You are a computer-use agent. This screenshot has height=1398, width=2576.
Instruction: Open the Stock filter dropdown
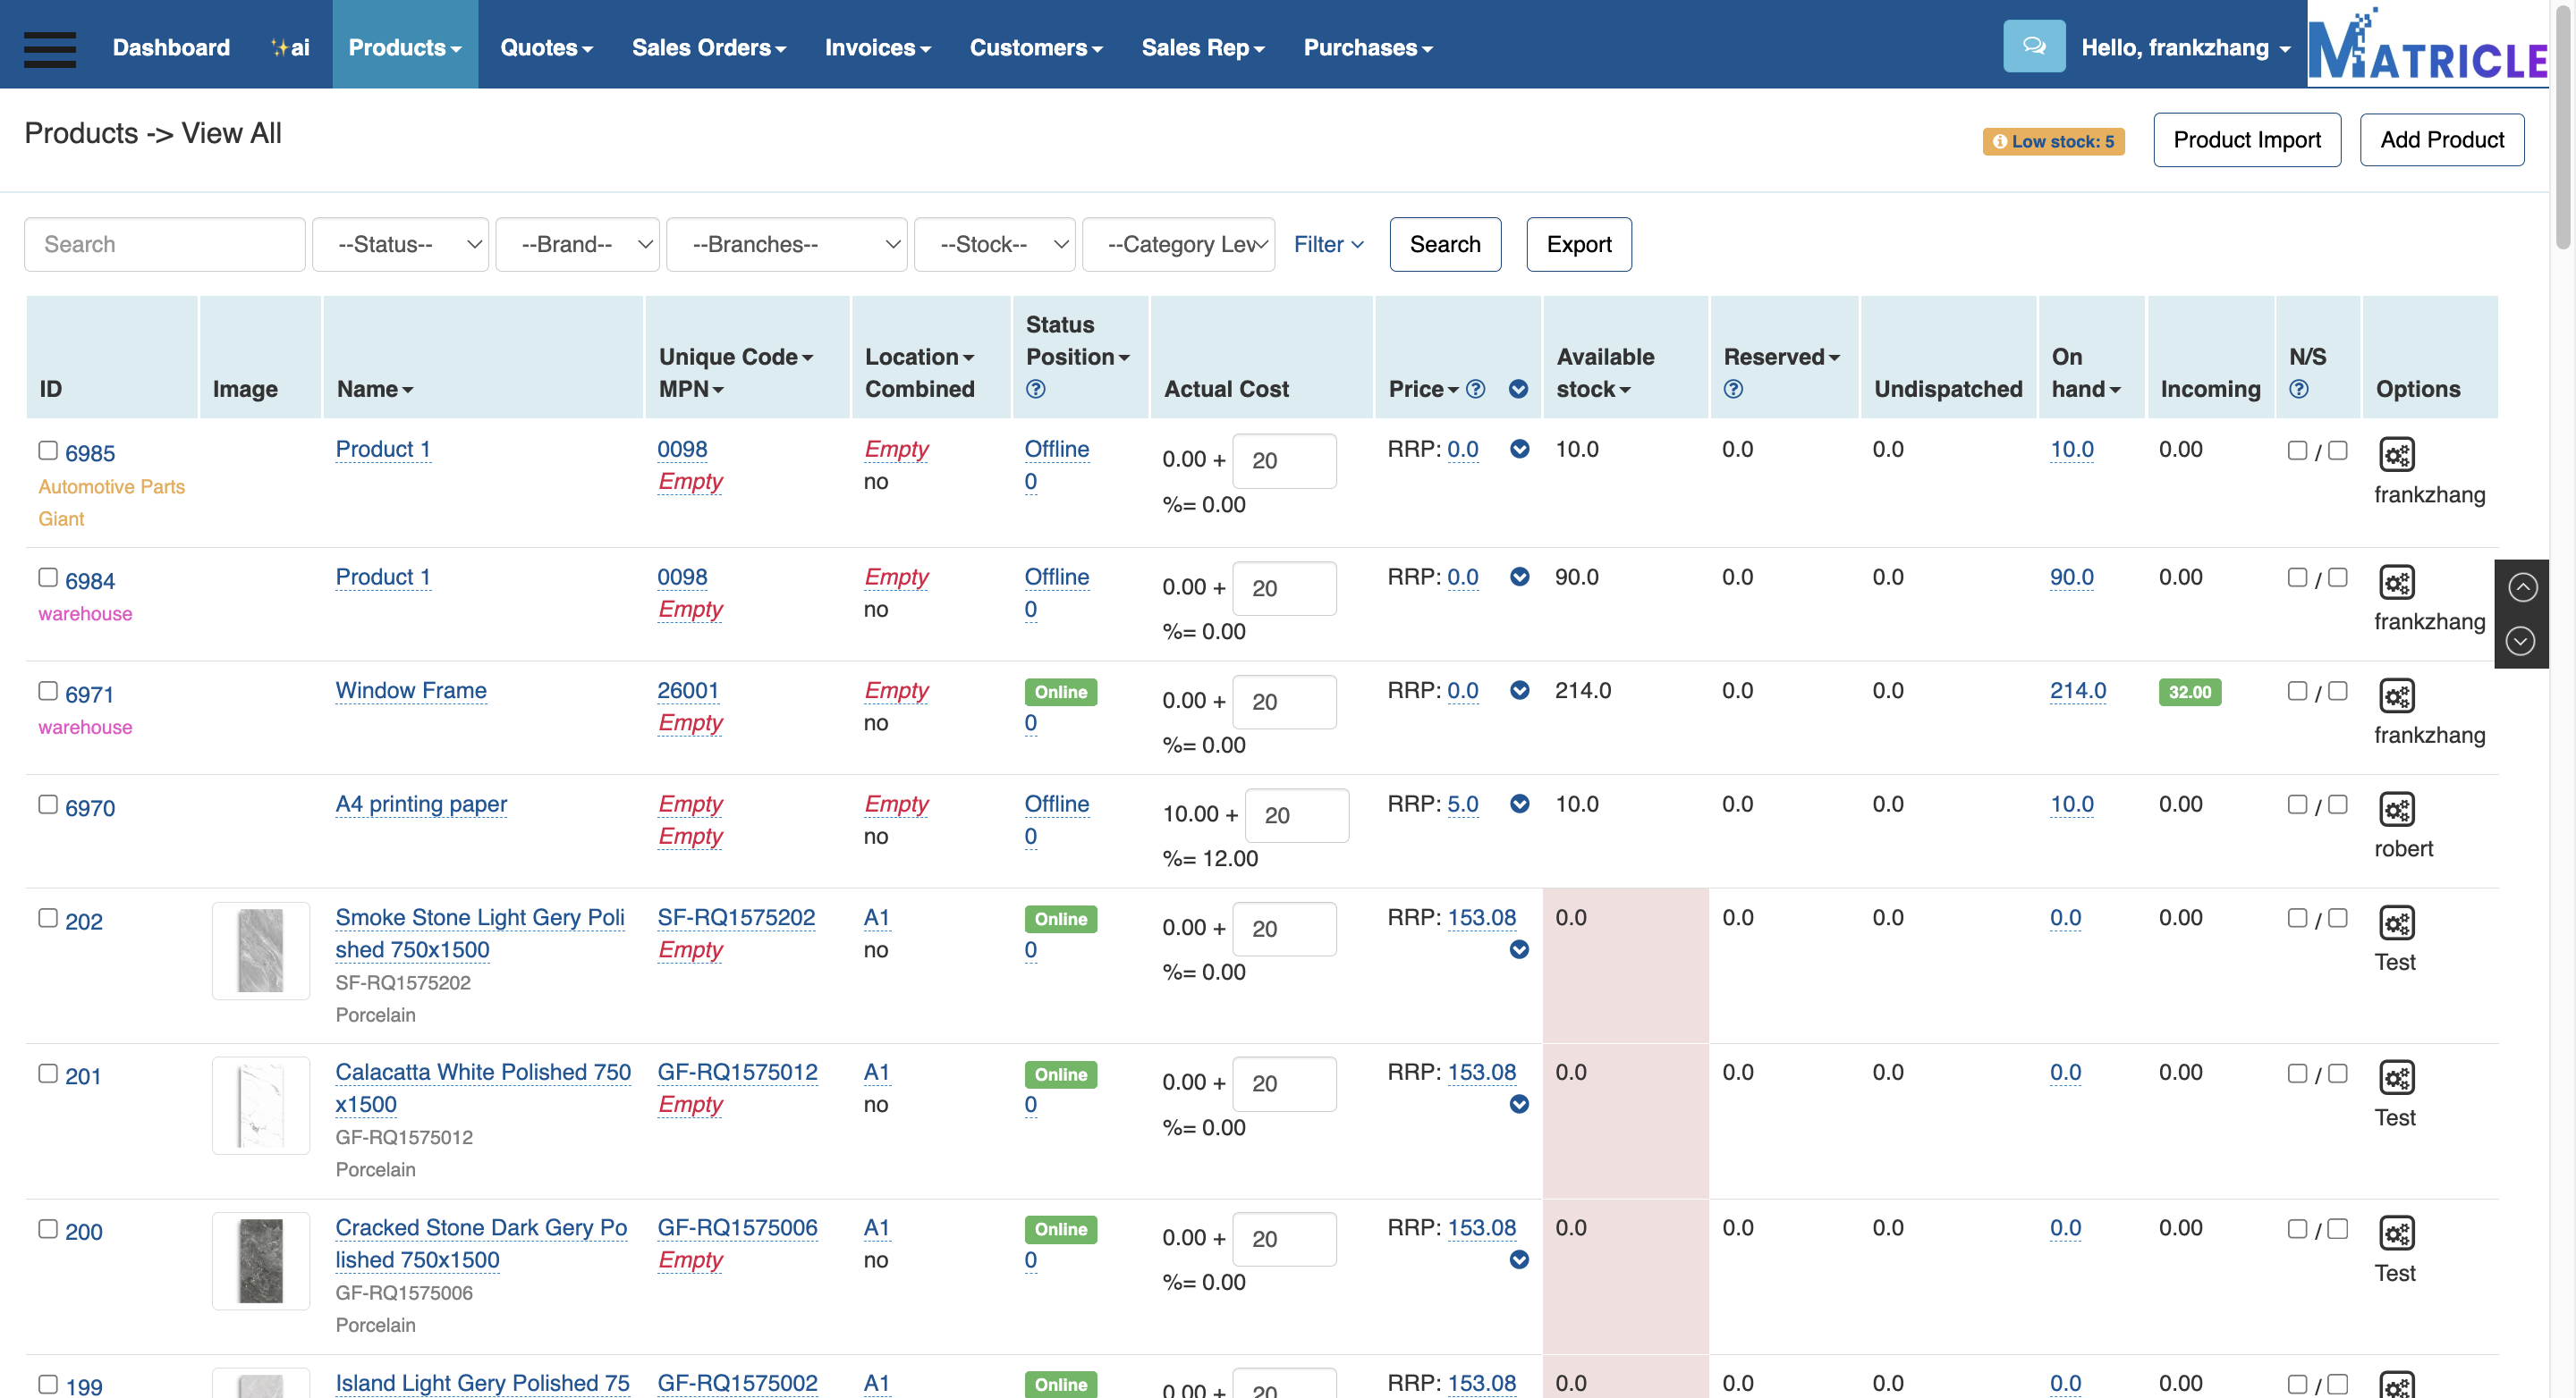[994, 244]
